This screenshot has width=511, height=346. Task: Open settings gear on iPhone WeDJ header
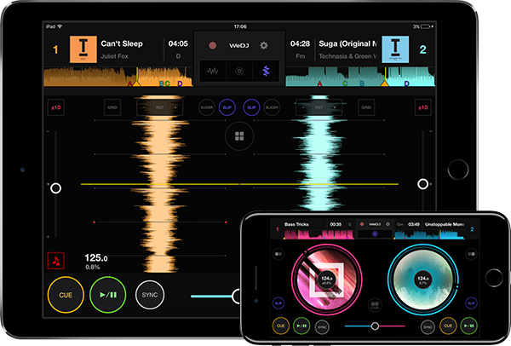tap(388, 224)
